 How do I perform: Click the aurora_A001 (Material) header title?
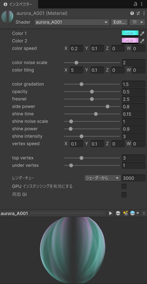(42, 13)
